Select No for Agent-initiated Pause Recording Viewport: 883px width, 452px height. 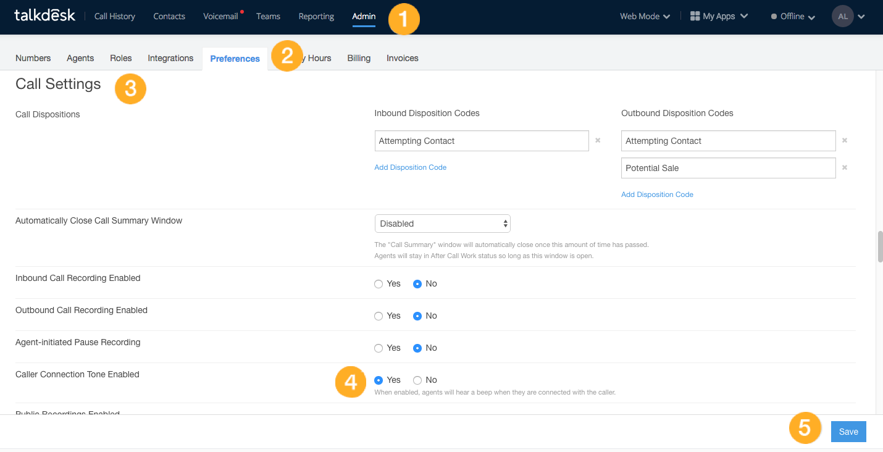tap(417, 348)
